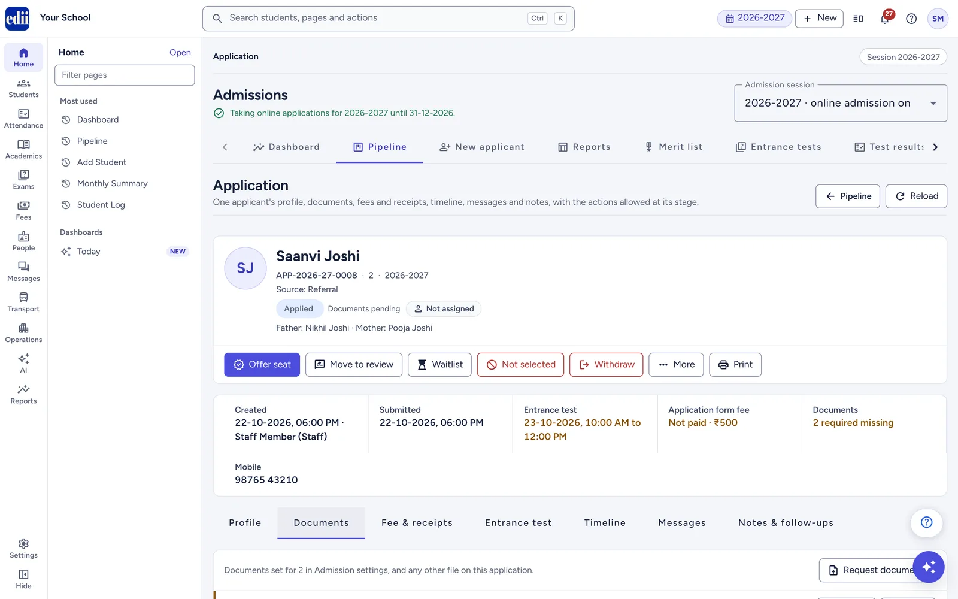The image size is (958, 599).
Task: Open the People sidebar section
Action: [x=23, y=241]
